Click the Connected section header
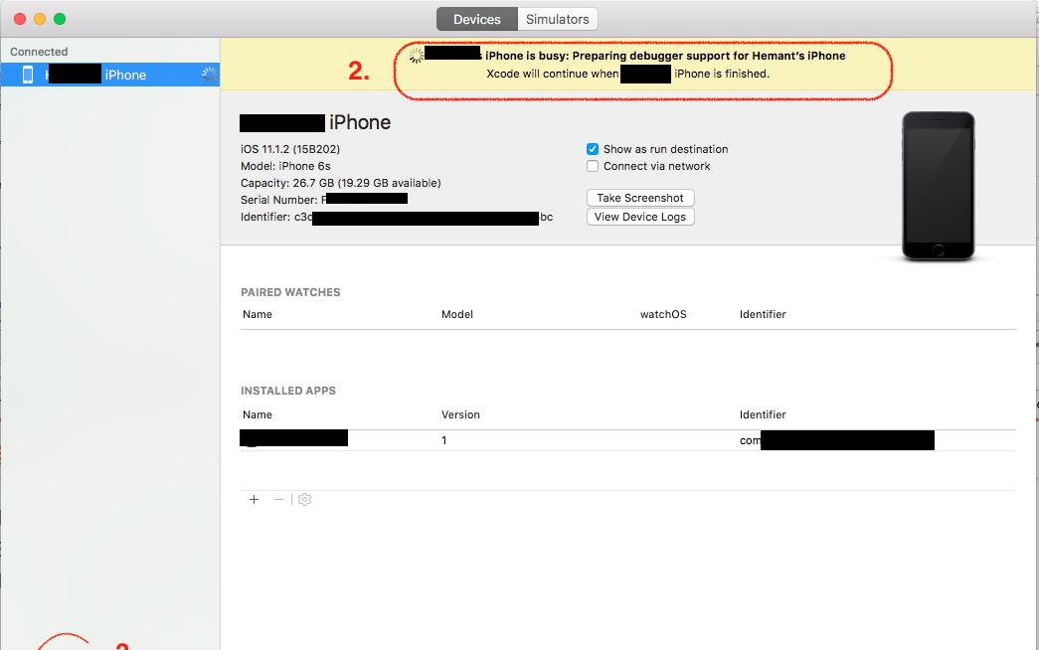This screenshot has height=650, width=1039. click(39, 52)
